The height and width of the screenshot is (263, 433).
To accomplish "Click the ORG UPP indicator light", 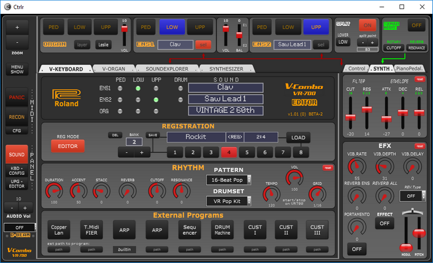I will point(156,111).
